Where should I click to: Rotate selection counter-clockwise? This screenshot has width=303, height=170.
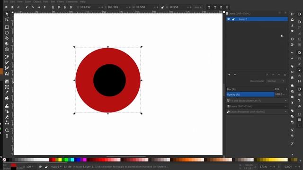point(27,7)
